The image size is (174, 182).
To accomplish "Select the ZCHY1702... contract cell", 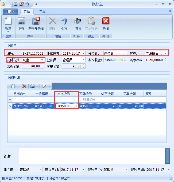I will [x=23, y=106].
